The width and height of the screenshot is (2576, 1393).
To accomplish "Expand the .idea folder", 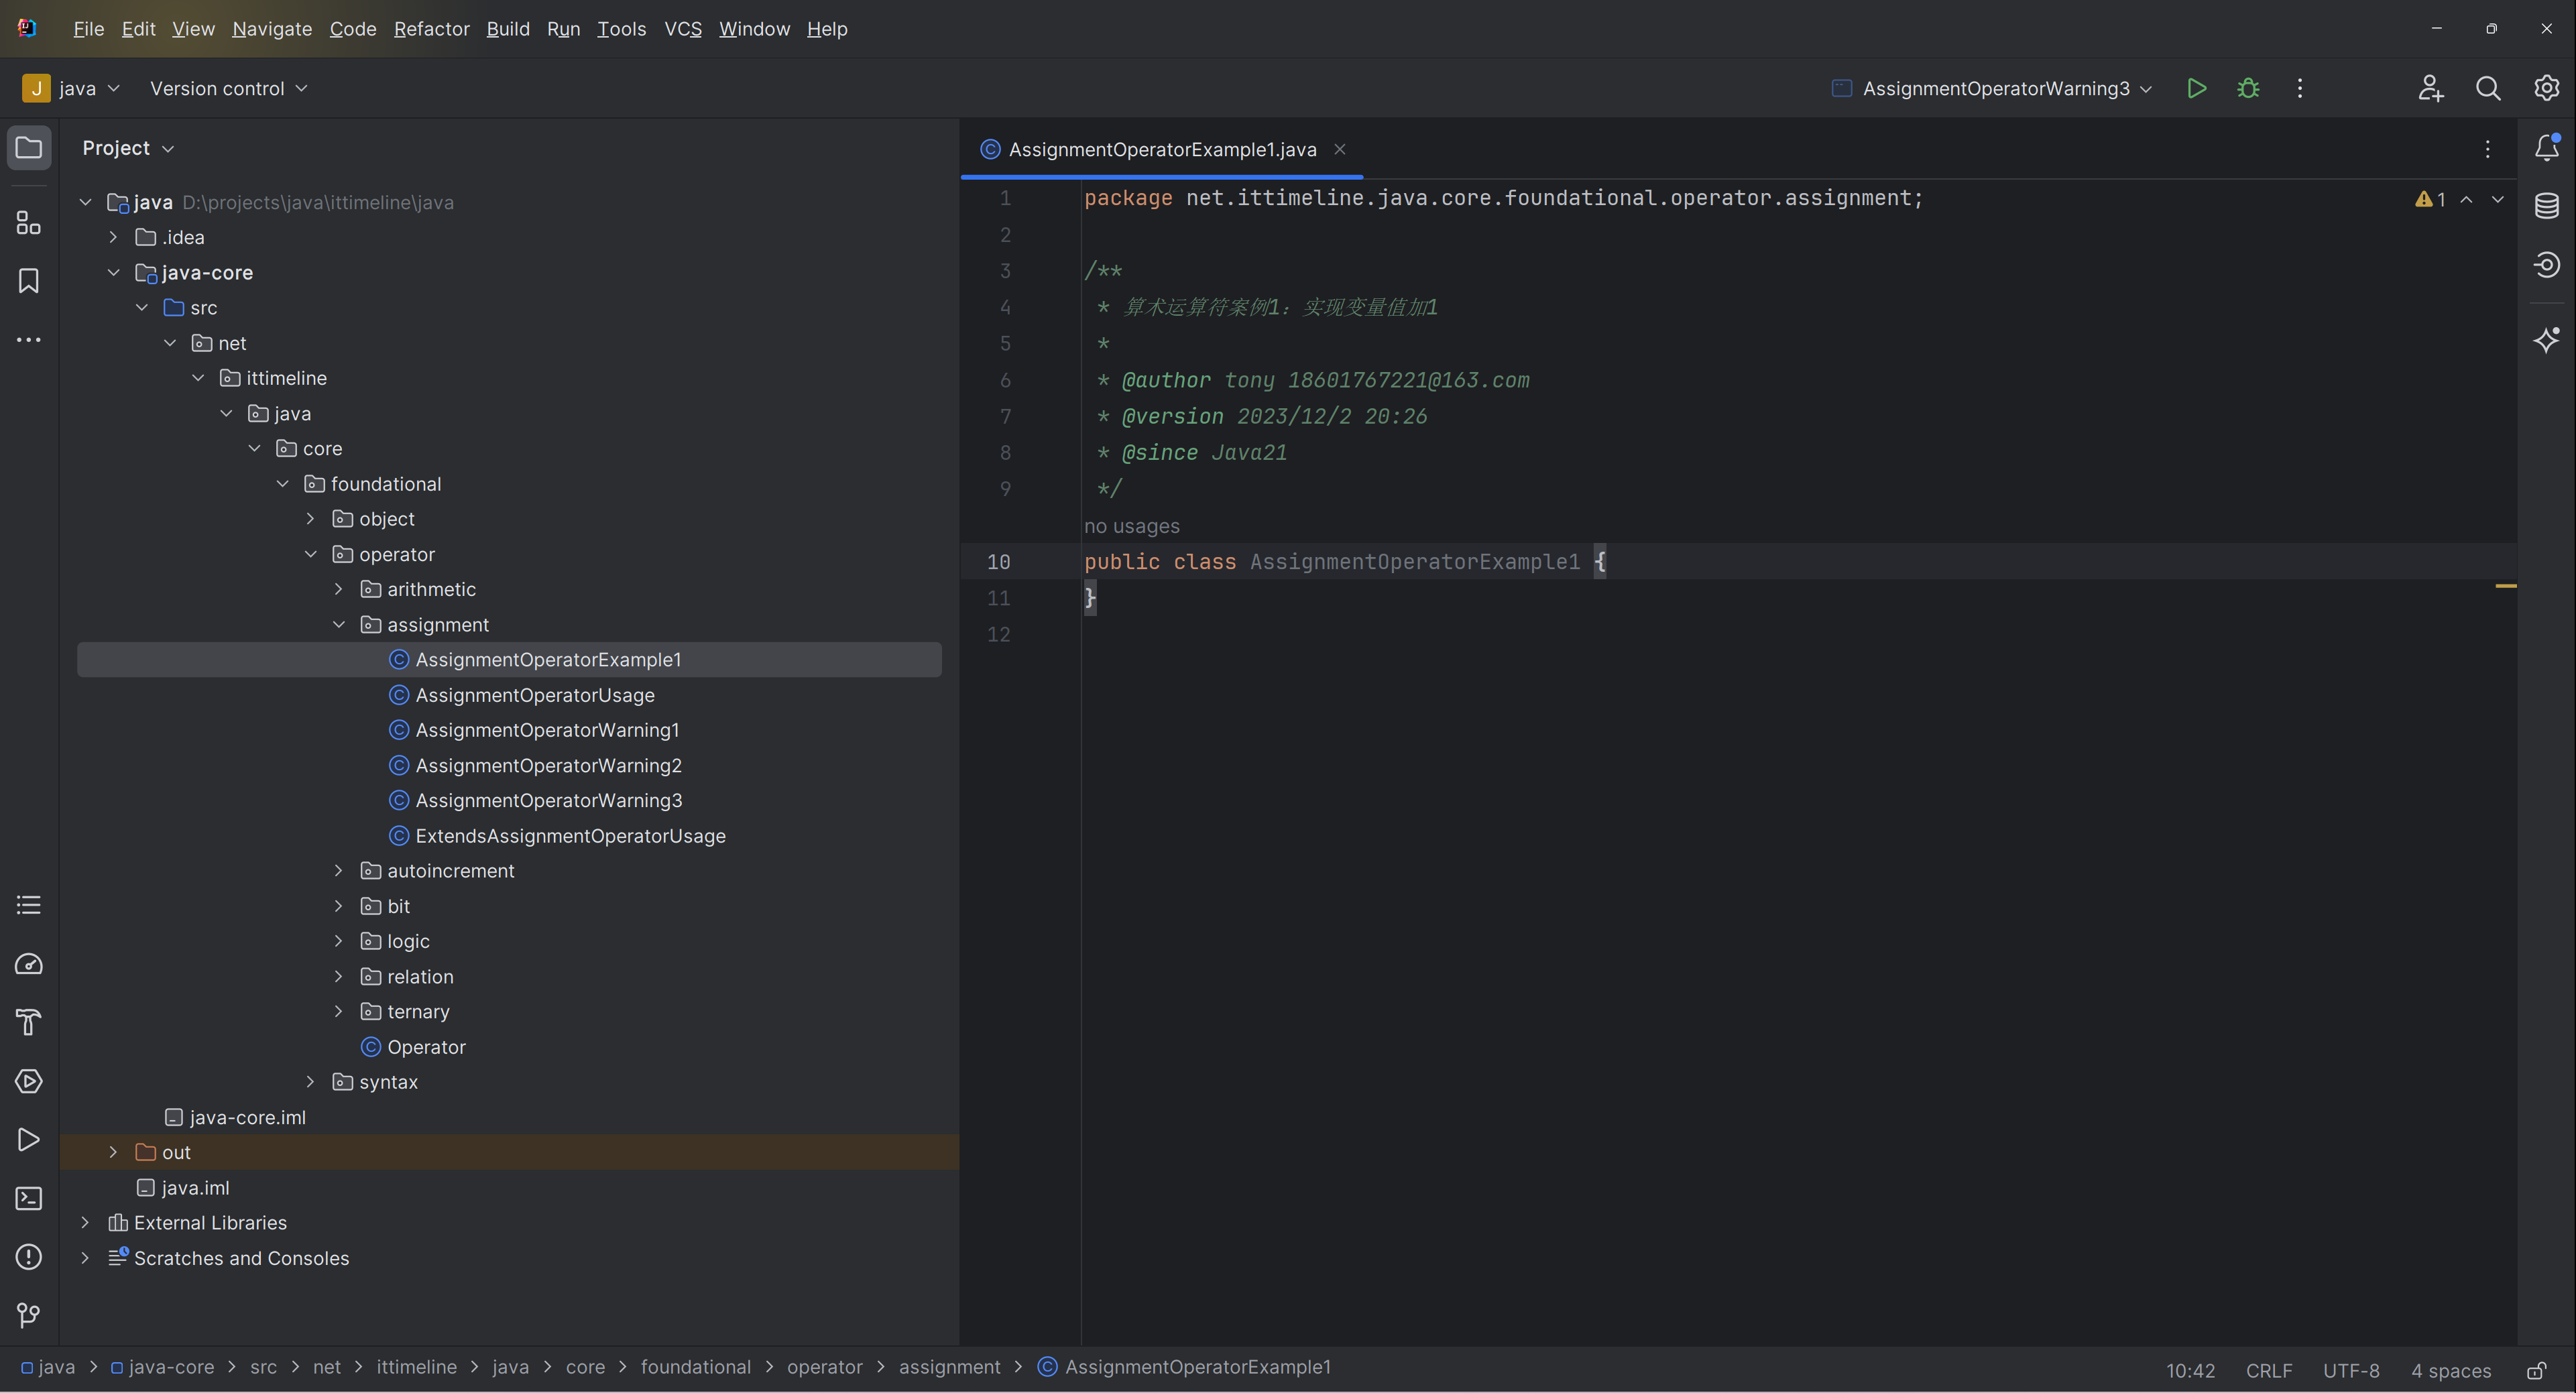I will coord(113,237).
